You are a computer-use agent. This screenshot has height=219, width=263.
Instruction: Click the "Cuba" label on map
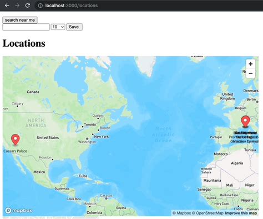click(x=83, y=176)
